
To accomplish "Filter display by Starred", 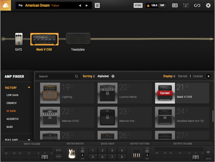I will [x=182, y=76].
